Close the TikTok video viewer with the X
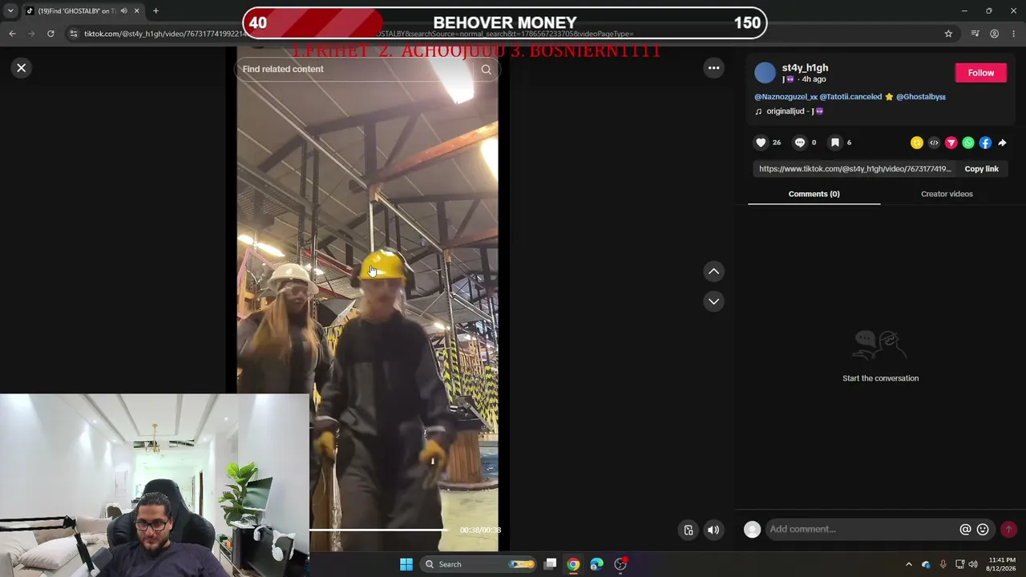The image size is (1026, 577). 22,68
